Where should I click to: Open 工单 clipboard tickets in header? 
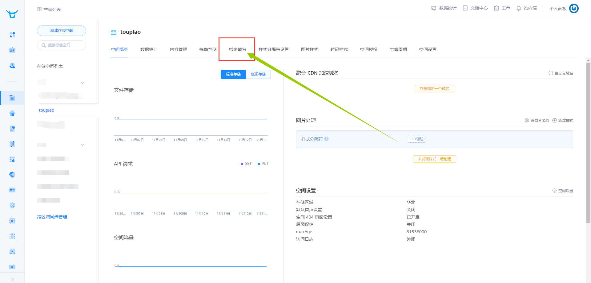502,8
